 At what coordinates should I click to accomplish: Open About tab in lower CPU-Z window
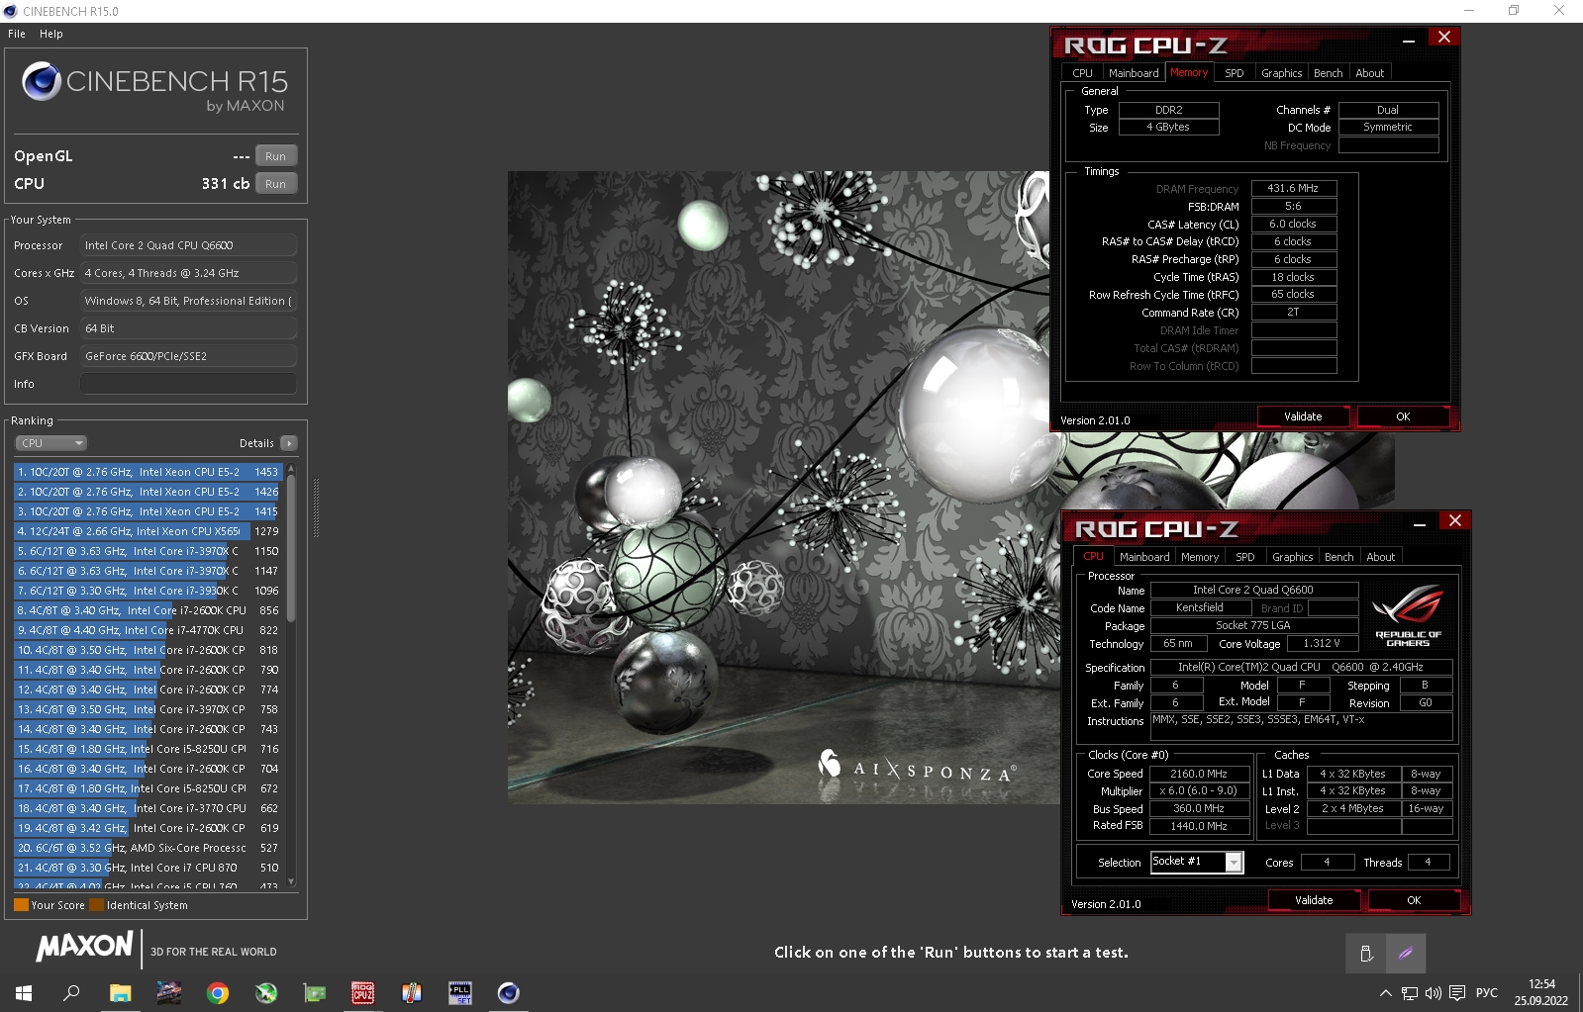pyautogui.click(x=1380, y=557)
